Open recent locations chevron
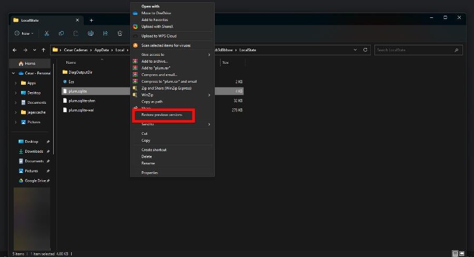 tap(34, 50)
